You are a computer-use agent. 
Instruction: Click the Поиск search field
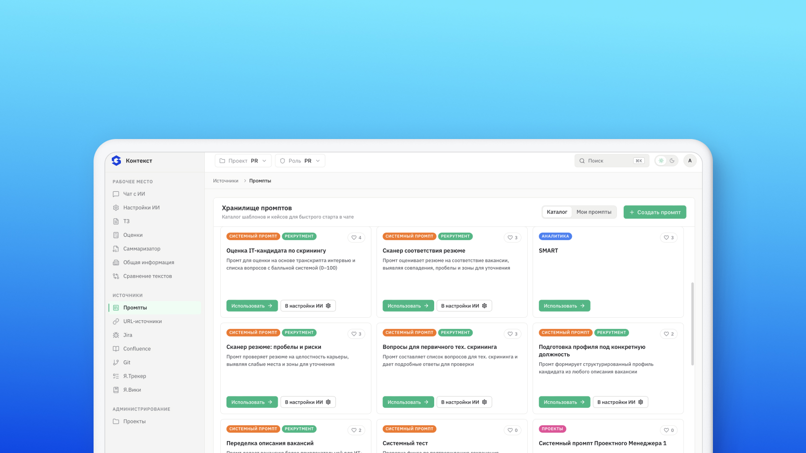tap(612, 161)
